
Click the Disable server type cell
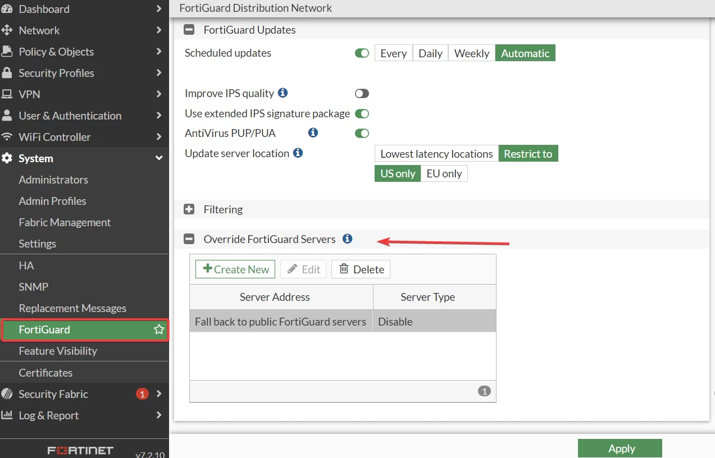[434, 321]
